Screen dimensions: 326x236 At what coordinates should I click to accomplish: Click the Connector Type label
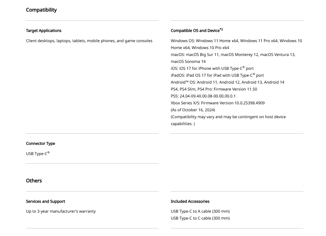pos(40,144)
